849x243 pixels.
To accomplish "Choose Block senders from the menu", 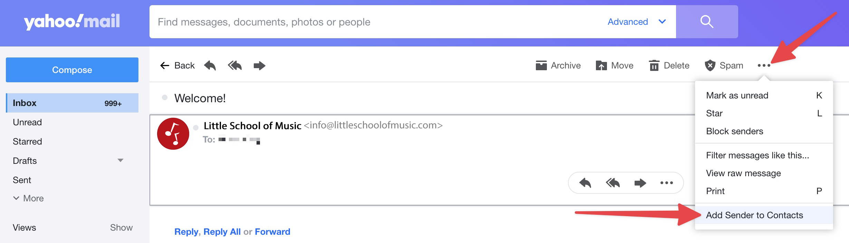I will click(x=734, y=131).
